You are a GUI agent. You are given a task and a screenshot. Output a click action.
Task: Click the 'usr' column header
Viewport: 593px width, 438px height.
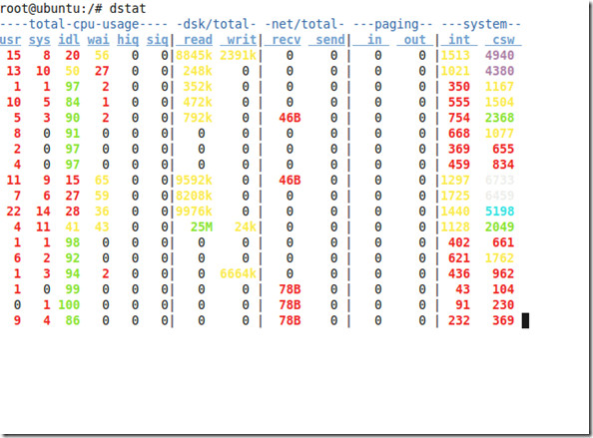click(10, 40)
